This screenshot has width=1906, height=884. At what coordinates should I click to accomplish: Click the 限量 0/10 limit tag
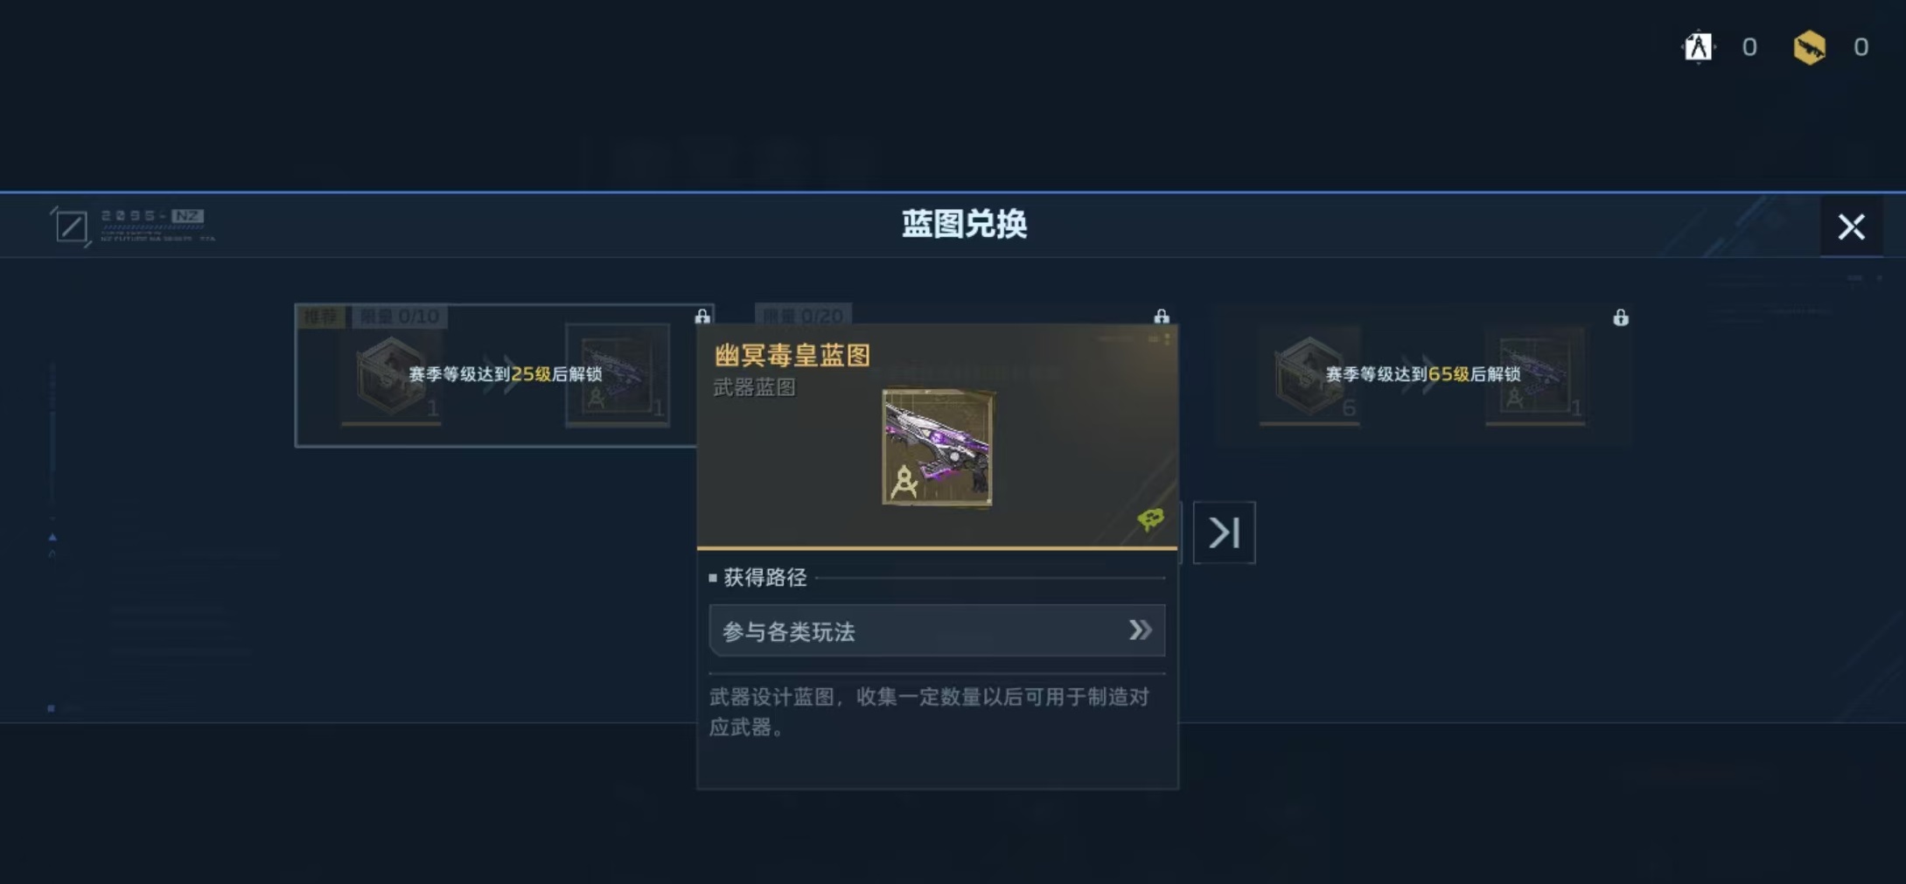400,317
